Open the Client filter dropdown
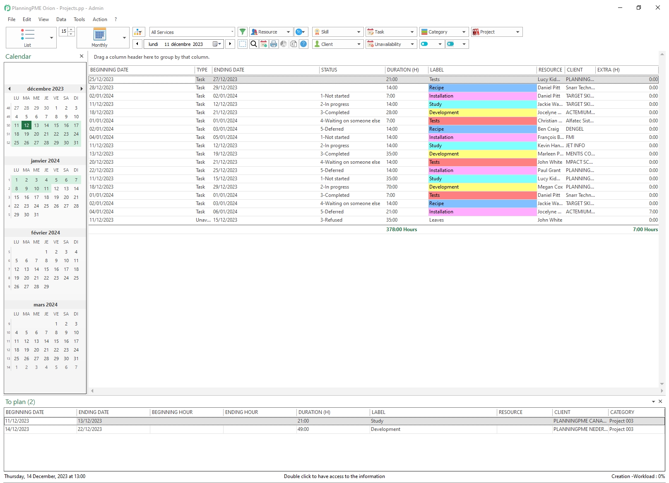This screenshot has width=669, height=483. point(338,44)
